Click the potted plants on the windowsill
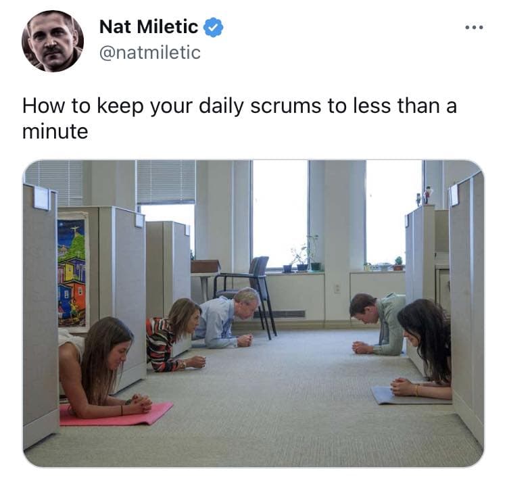 click(x=304, y=256)
